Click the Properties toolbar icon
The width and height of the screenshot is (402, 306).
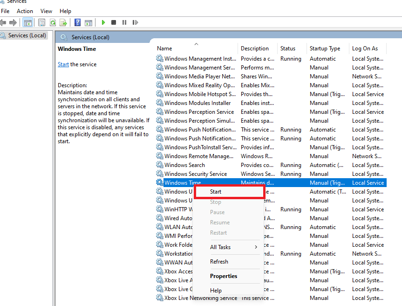(42, 22)
